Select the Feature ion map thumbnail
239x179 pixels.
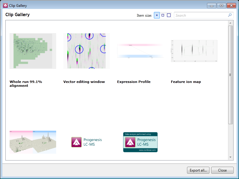pyautogui.click(x=194, y=51)
